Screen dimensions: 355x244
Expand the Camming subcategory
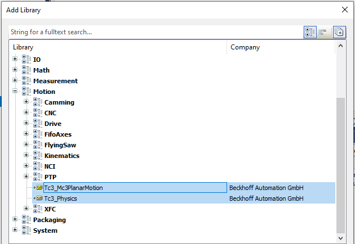click(26, 101)
